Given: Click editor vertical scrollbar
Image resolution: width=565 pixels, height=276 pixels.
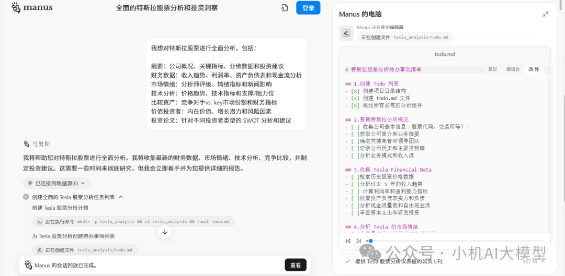Looking at the screenshot, I should [x=549, y=147].
